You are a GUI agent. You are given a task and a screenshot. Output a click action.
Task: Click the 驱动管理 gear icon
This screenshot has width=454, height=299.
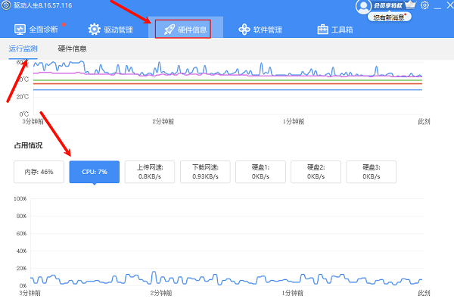[x=94, y=30]
